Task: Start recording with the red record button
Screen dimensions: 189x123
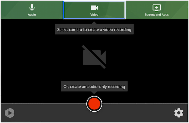Action: [x=94, y=104]
